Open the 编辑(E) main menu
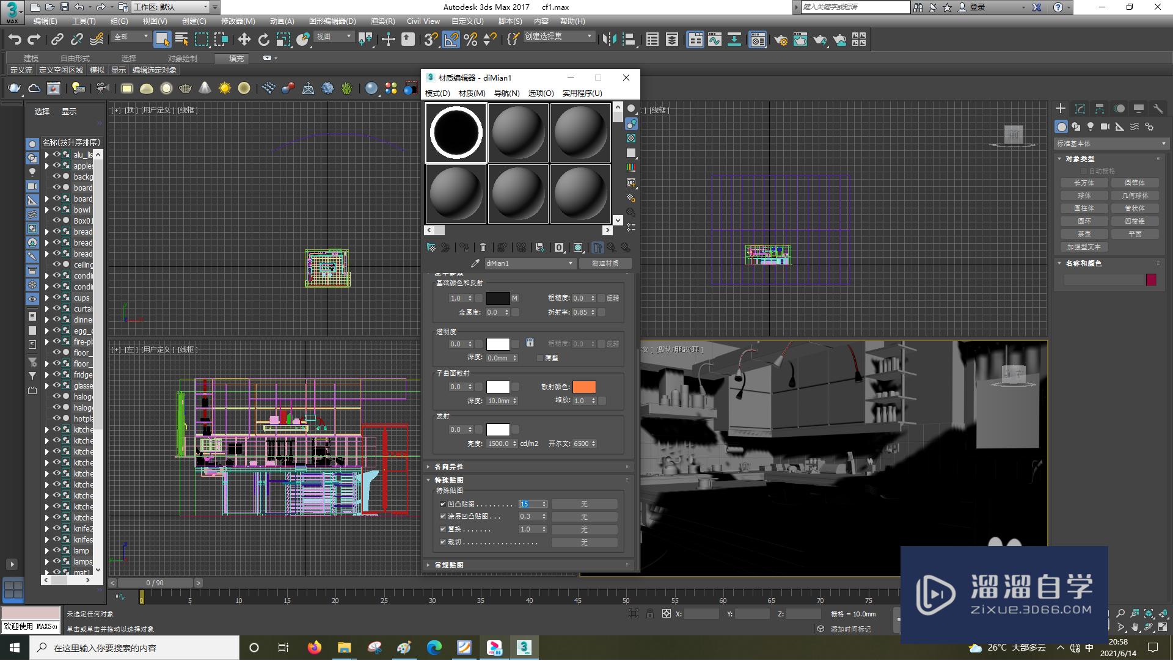 [x=45, y=21]
